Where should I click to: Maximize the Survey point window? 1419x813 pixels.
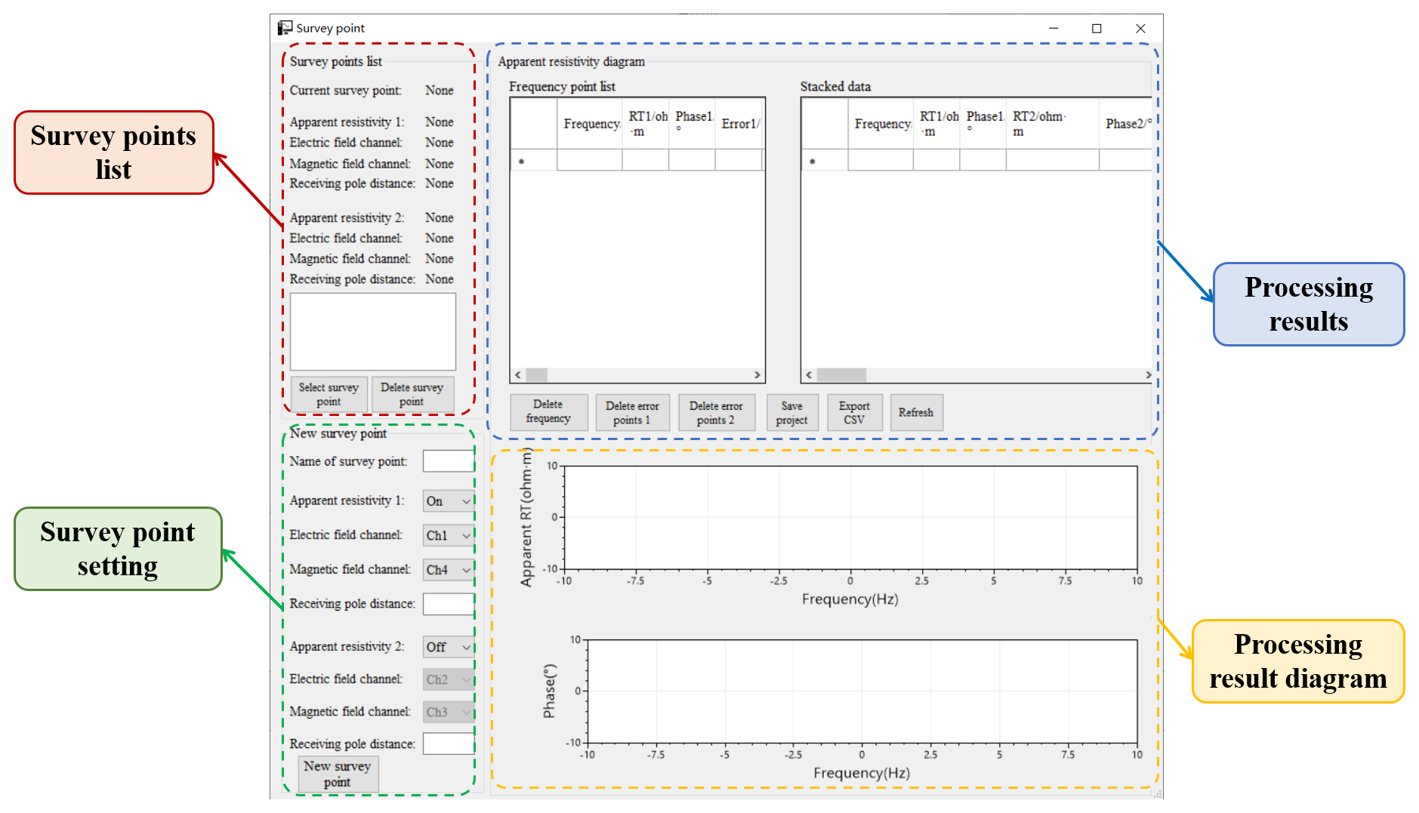click(x=1097, y=29)
